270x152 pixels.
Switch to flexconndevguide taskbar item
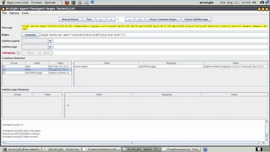click(x=102, y=149)
